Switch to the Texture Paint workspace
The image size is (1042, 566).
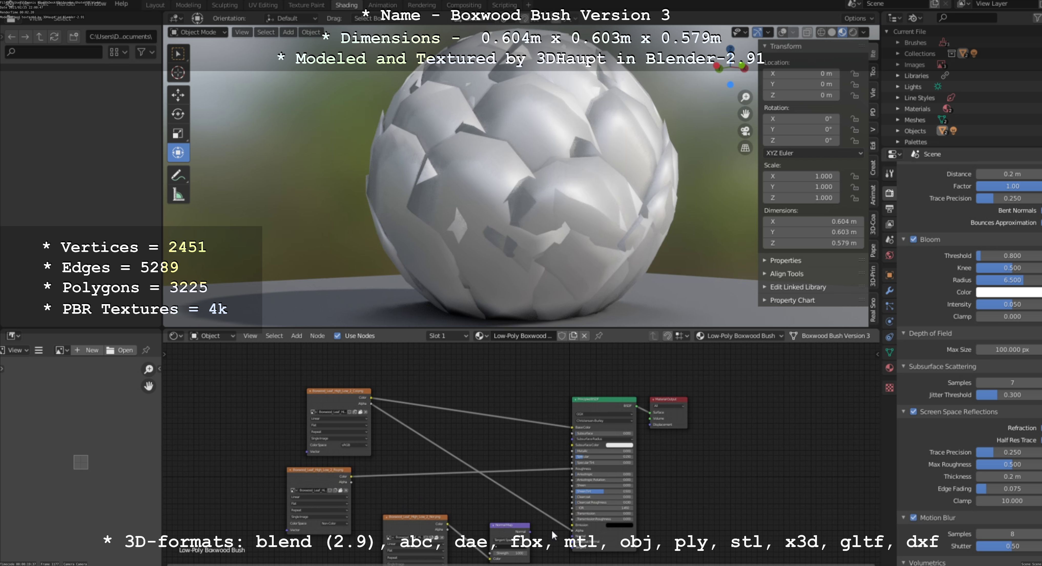(x=306, y=5)
